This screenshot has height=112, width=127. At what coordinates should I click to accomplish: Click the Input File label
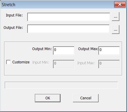14,15
